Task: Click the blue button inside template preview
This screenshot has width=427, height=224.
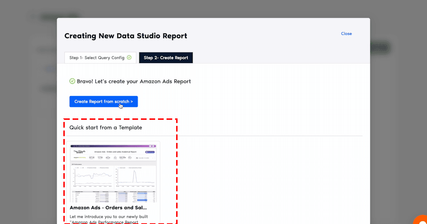Action: (x=150, y=152)
